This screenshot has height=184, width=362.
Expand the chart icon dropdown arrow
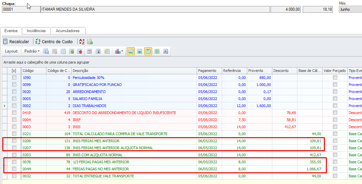122,51
